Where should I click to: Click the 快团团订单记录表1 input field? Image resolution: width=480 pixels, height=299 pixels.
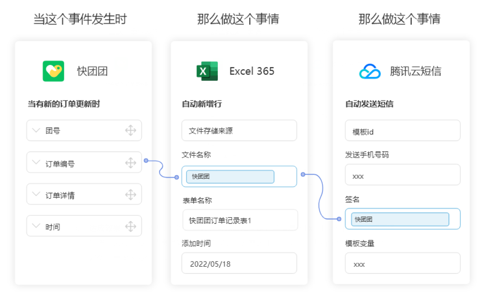(240, 220)
